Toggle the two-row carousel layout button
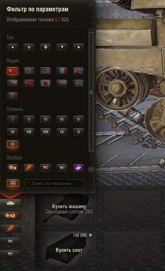 (x=13, y=183)
